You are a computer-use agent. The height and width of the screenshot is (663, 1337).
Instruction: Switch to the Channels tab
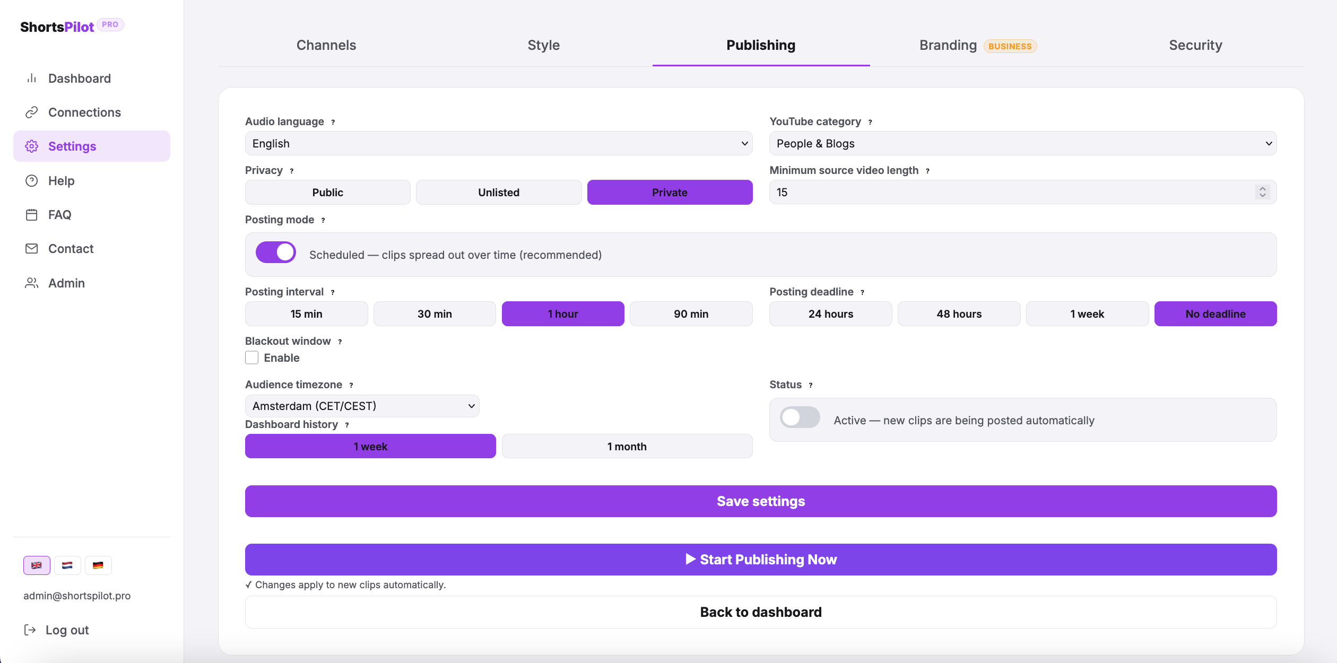click(326, 45)
